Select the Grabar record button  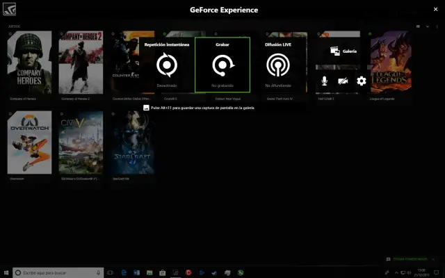click(x=222, y=65)
